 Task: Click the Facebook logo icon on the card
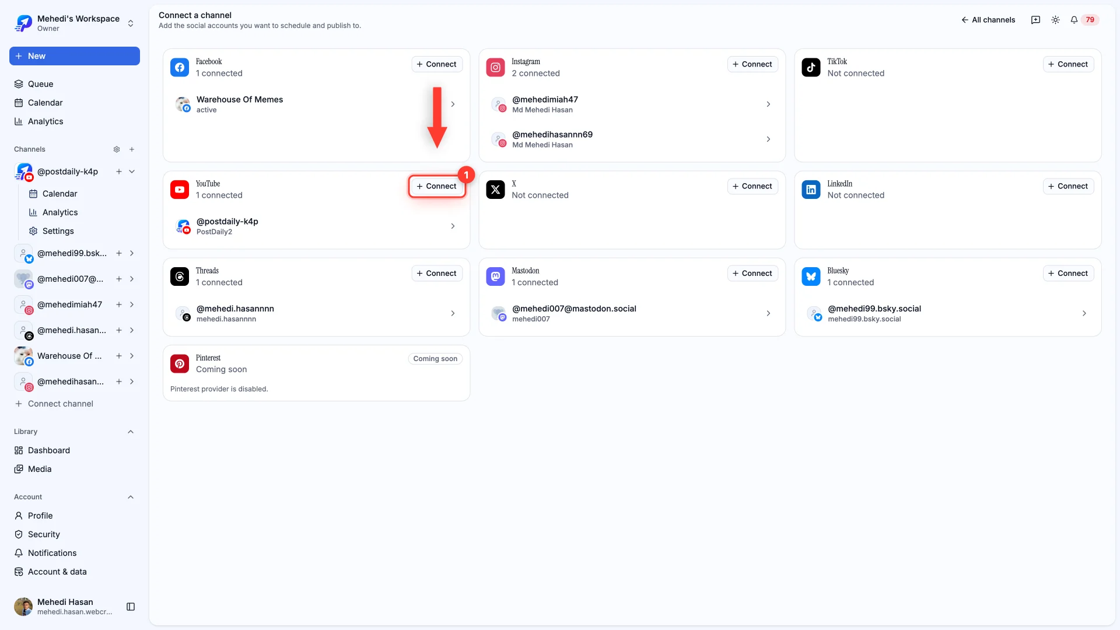(180, 67)
